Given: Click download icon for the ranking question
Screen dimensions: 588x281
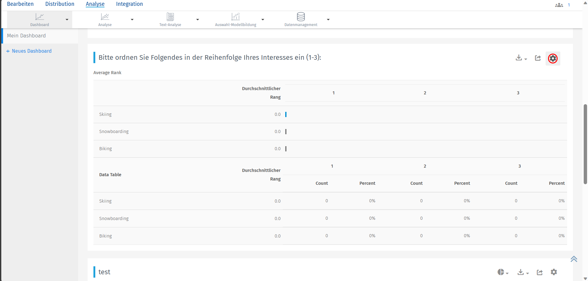Looking at the screenshot, I should (x=519, y=58).
